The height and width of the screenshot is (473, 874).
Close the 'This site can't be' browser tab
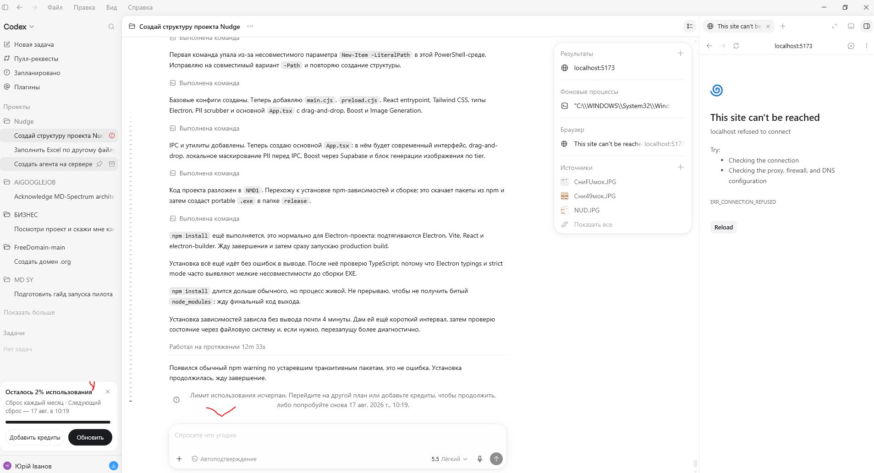coord(768,26)
